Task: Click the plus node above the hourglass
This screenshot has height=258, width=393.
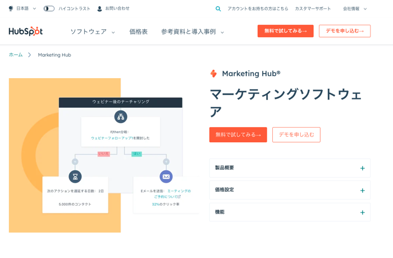Action: (x=75, y=162)
